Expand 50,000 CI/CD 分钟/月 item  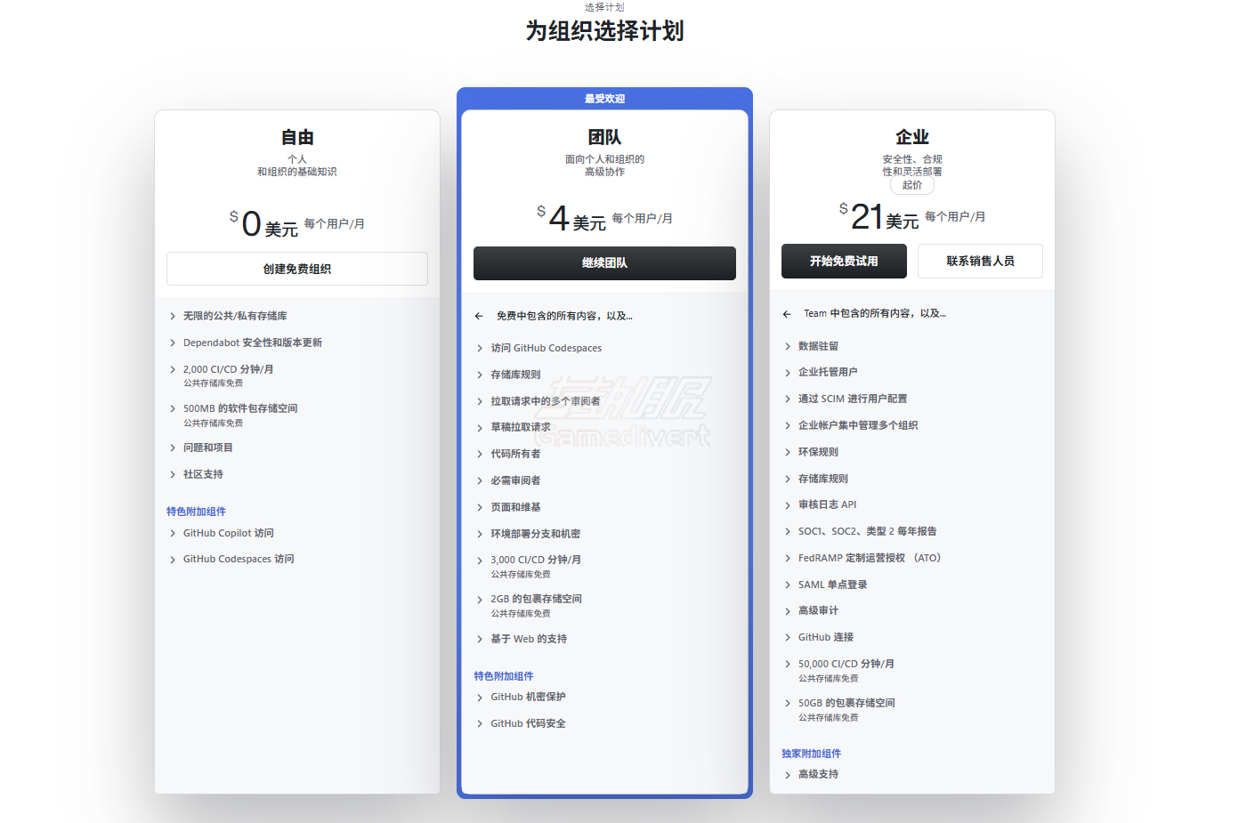tap(788, 664)
